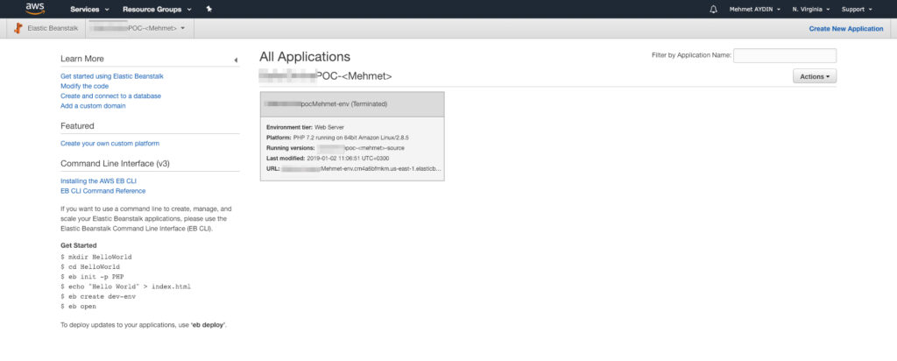Open Installing the AWS EB CLI
Viewport: 897px width, 361px height.
tap(98, 180)
